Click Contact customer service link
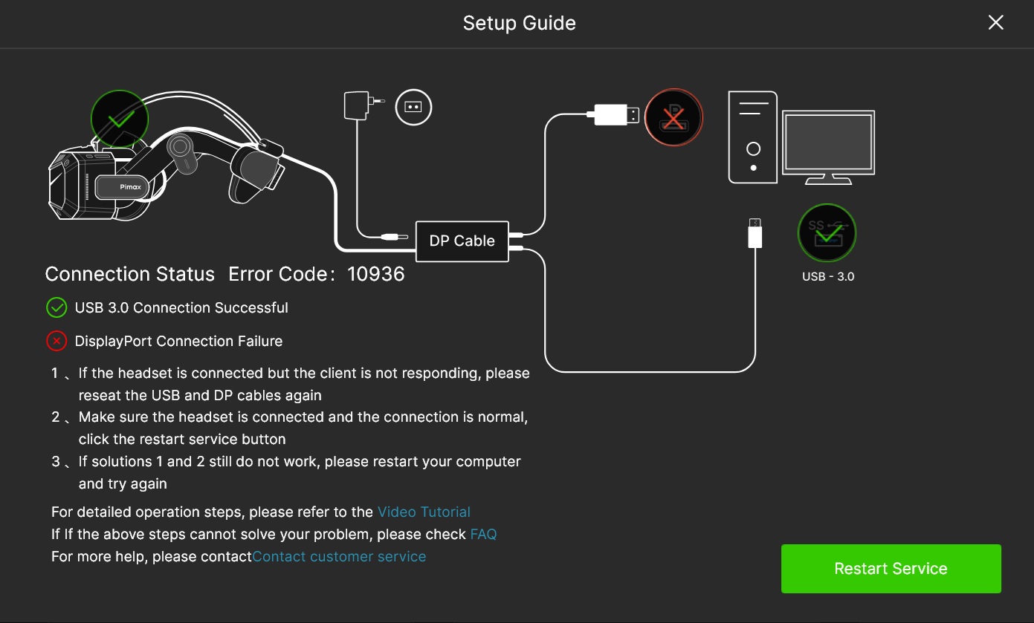 339,557
